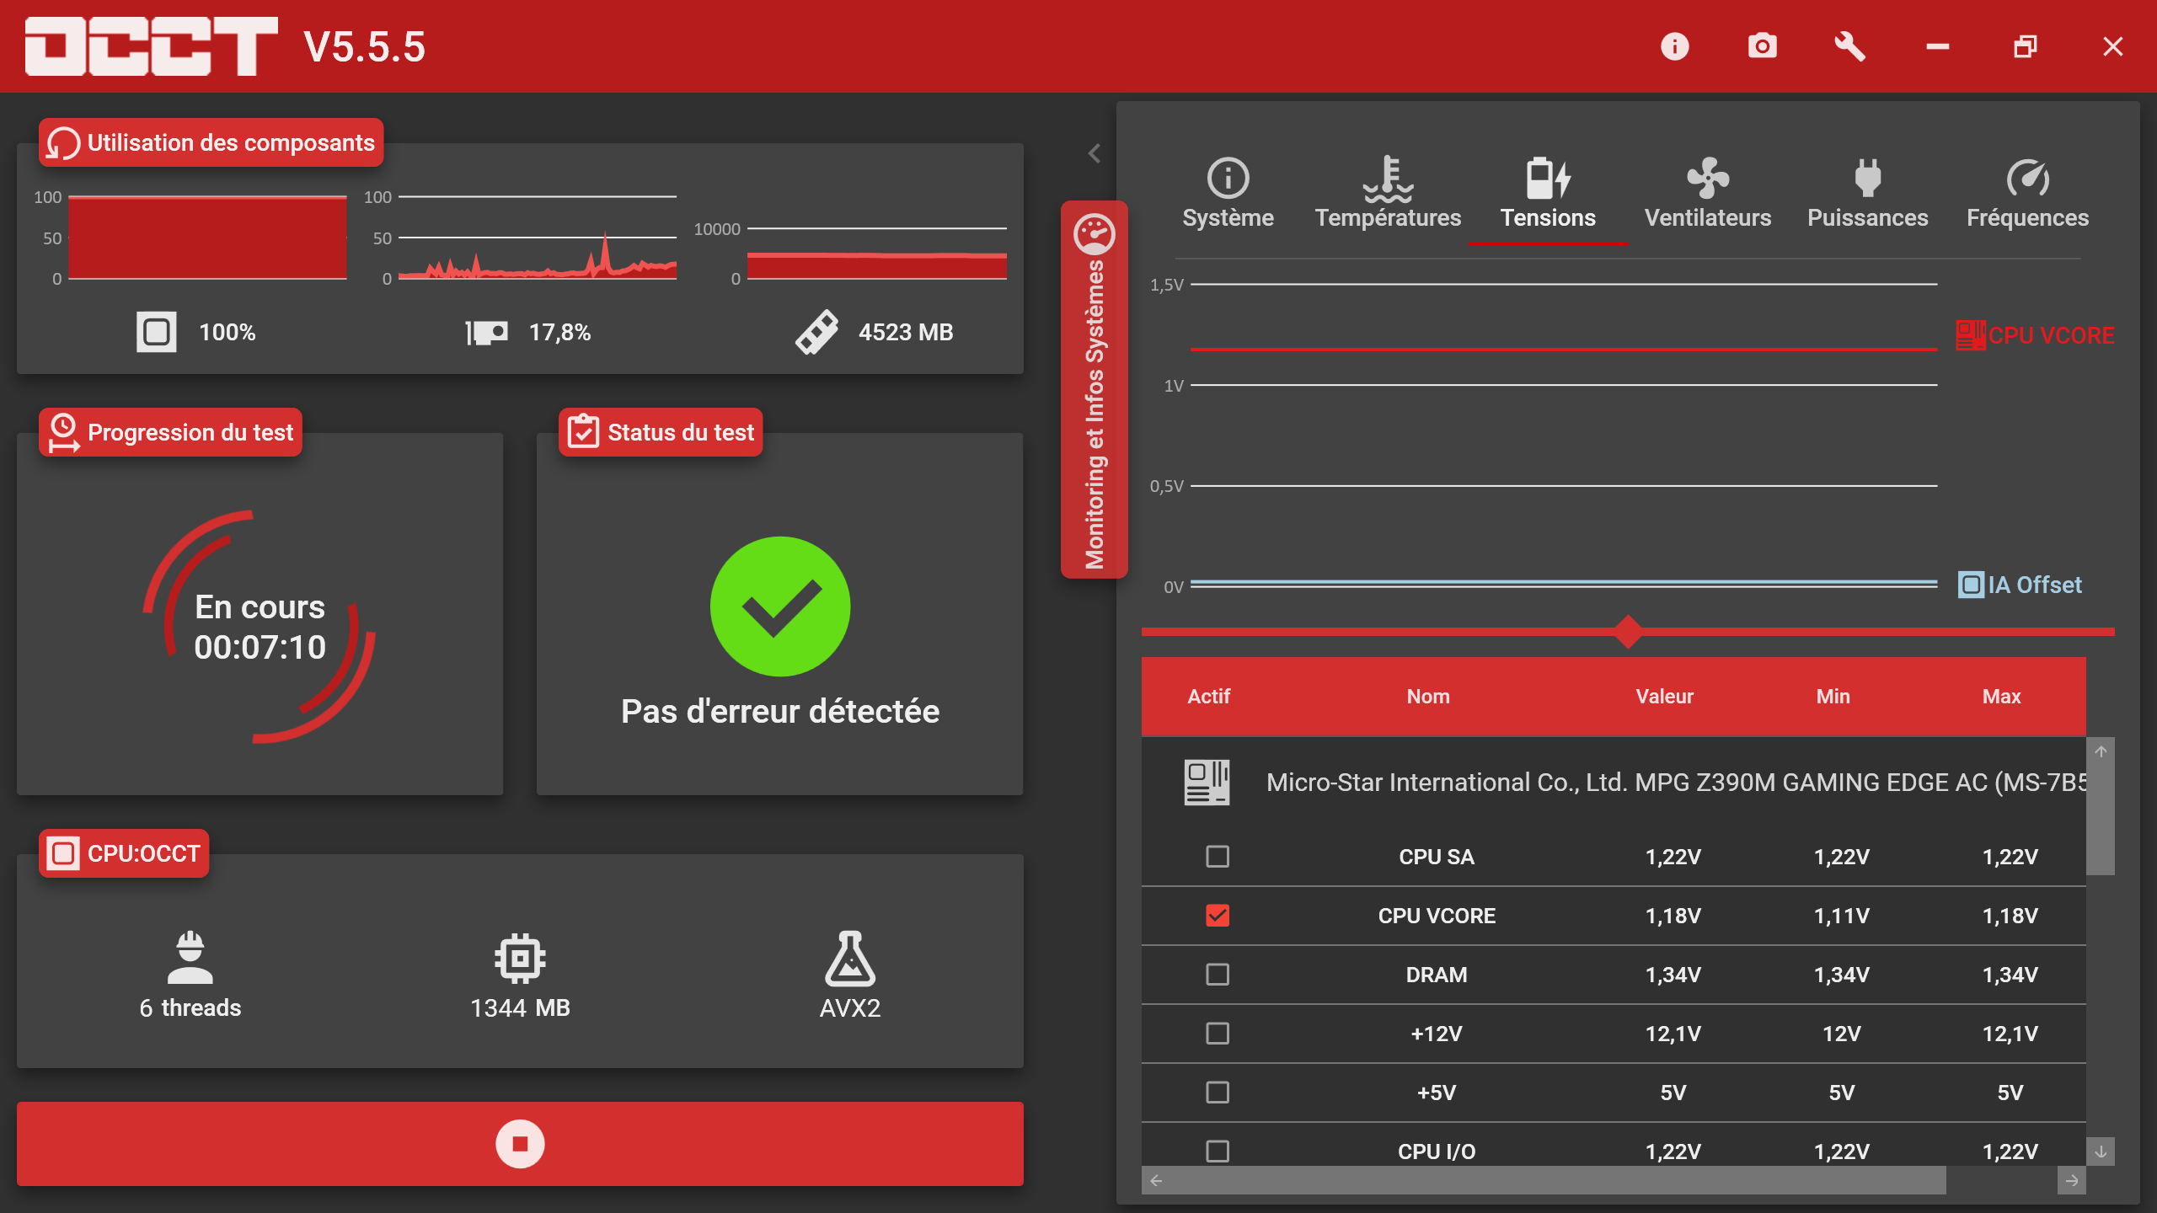
Task: Collapse monitoring panel with chevron arrow
Action: 1094,153
